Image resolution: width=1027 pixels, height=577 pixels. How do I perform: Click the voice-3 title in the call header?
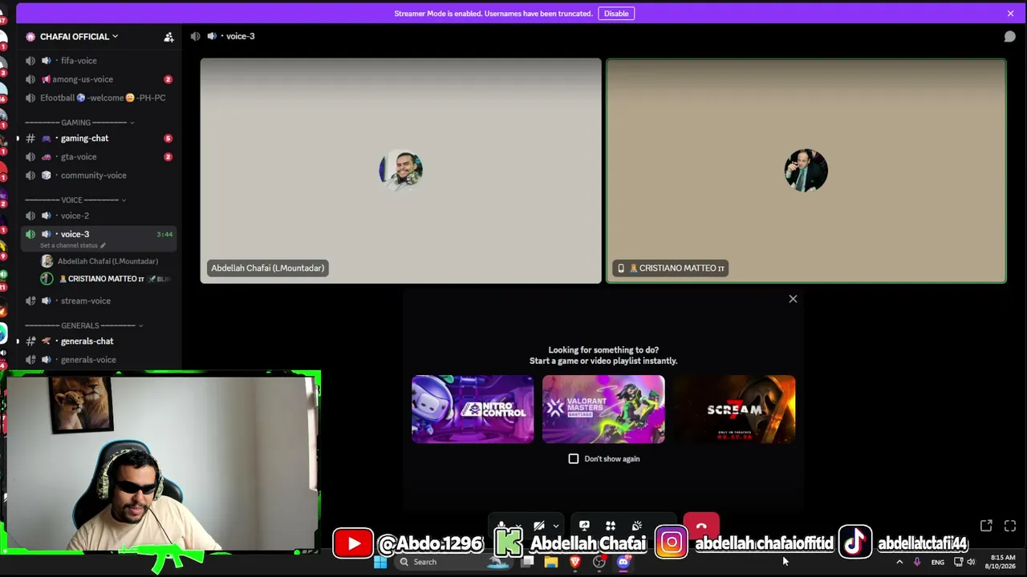tap(240, 36)
